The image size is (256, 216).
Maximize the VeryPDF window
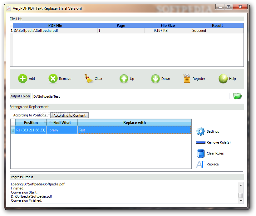pyautogui.click(x=229, y=7)
